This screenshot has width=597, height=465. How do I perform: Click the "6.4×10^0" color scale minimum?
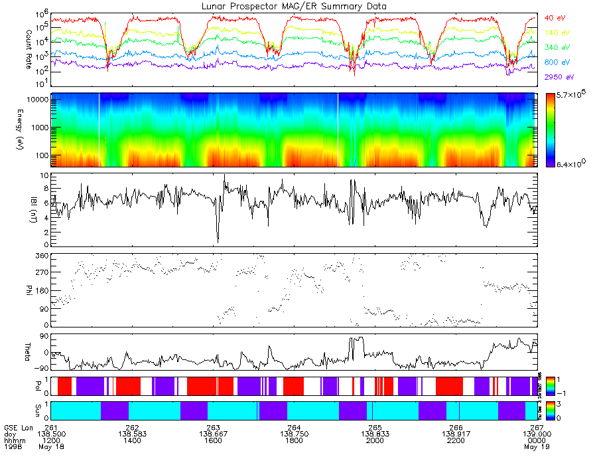click(x=571, y=163)
